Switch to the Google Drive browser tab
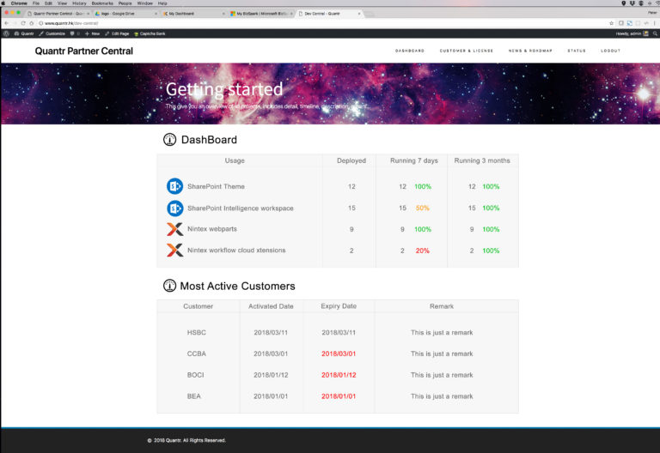660x453 pixels. (x=125, y=14)
